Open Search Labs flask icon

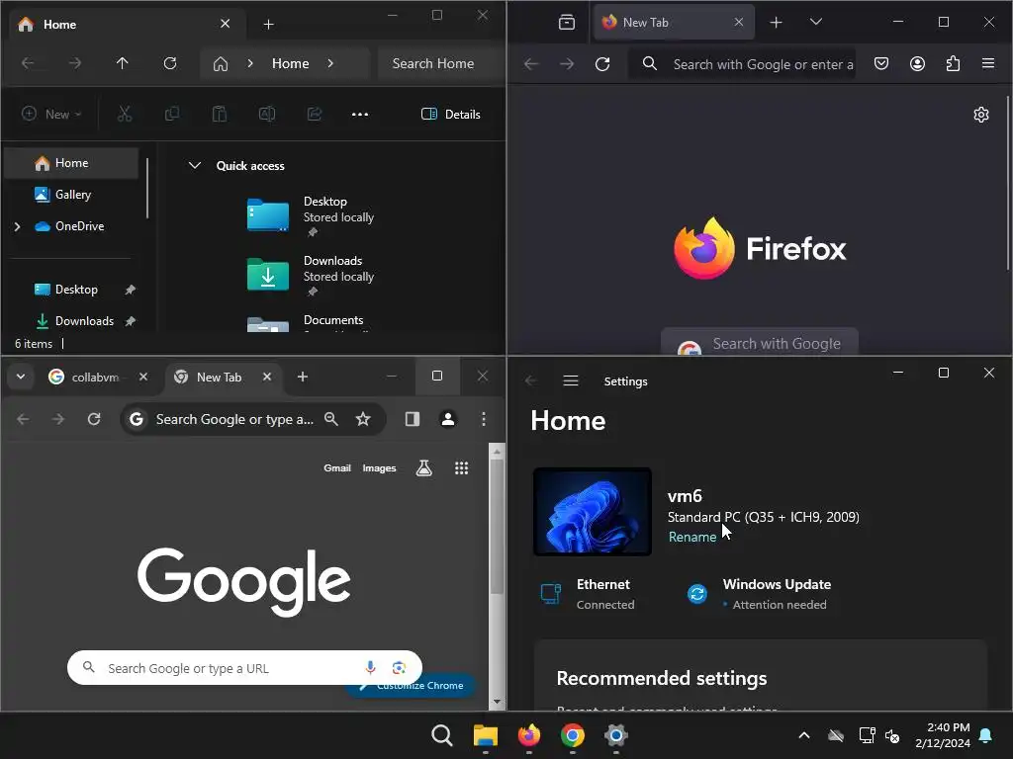423,467
